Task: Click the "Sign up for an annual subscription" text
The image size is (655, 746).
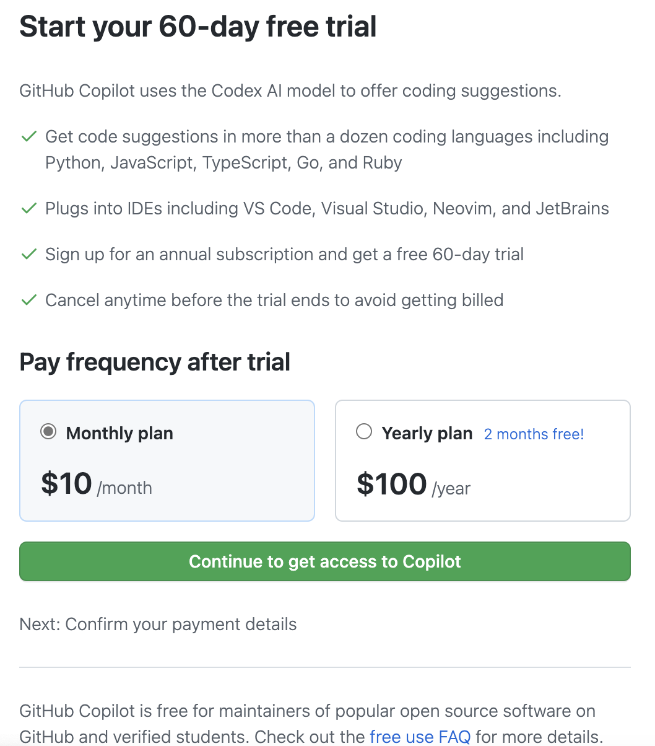Action: 284,255
